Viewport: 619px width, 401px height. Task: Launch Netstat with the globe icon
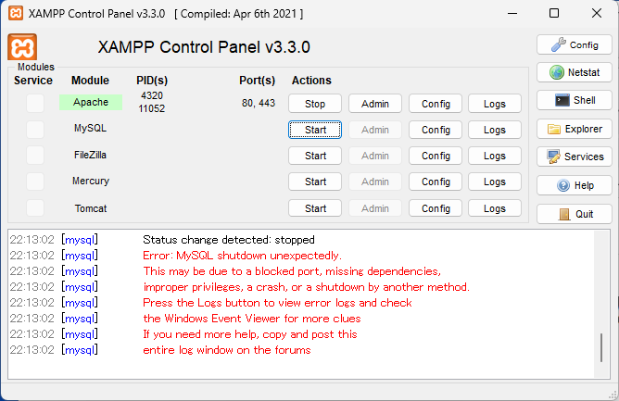[557, 72]
